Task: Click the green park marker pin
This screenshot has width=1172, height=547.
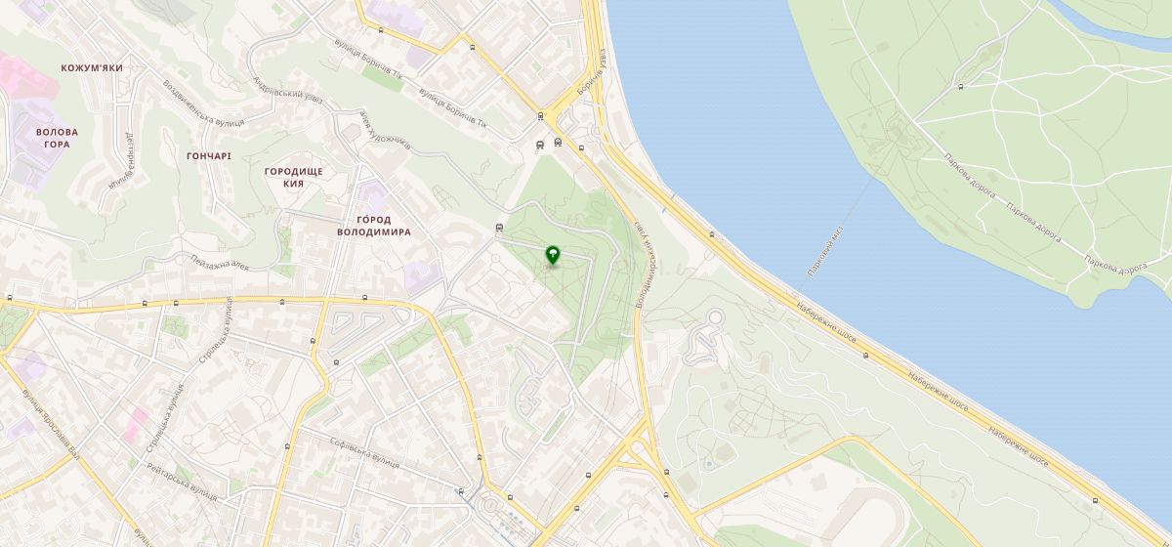Action: (553, 257)
